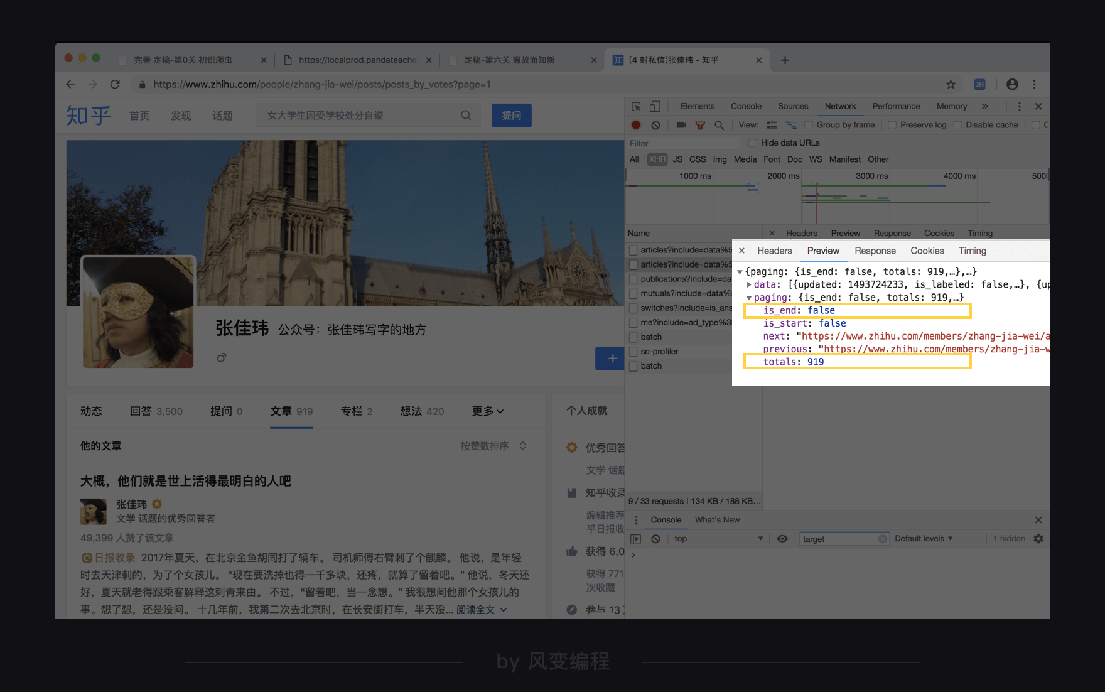
Task: Select the inspect element cursor tool
Action: [x=636, y=106]
